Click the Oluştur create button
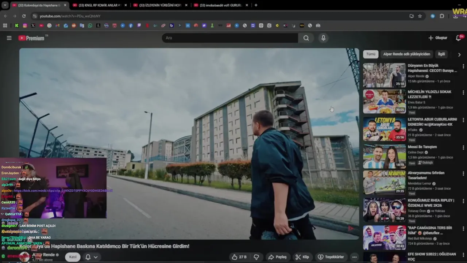Screen dimensions: 467x263 click(437, 38)
